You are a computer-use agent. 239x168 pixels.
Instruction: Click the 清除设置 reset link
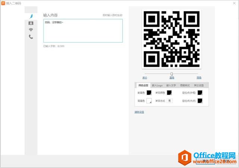139,112
